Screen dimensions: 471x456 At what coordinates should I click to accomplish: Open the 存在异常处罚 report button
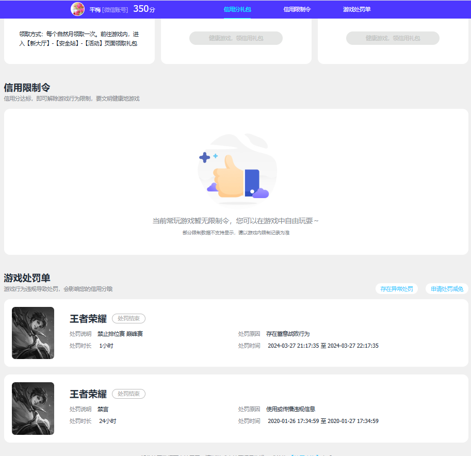(397, 289)
